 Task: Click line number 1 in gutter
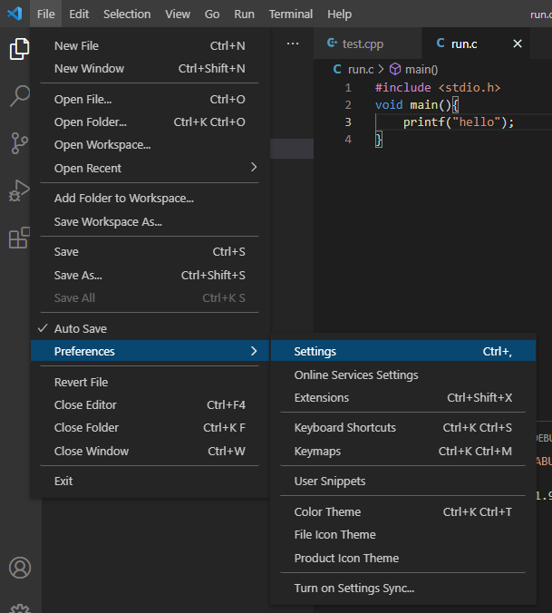[x=348, y=87]
